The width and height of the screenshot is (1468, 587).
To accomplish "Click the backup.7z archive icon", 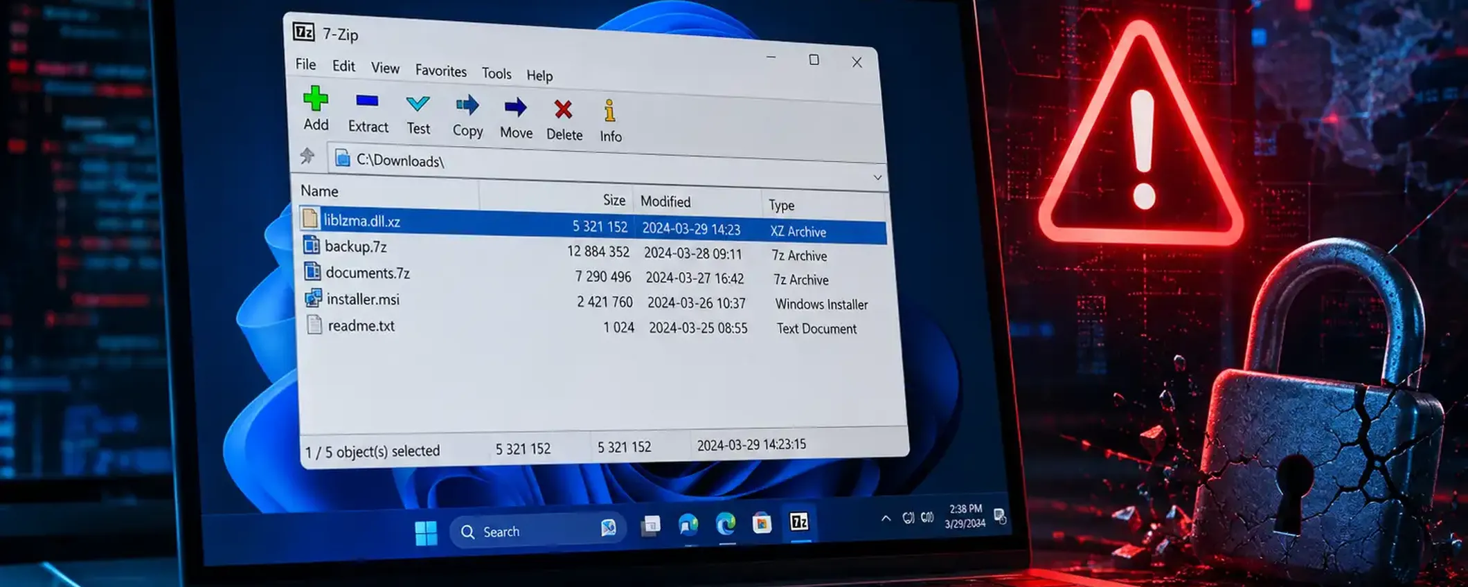I will point(312,245).
